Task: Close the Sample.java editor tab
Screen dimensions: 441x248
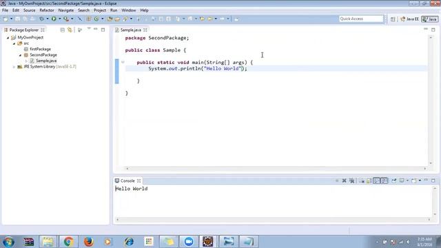Action: point(145,30)
